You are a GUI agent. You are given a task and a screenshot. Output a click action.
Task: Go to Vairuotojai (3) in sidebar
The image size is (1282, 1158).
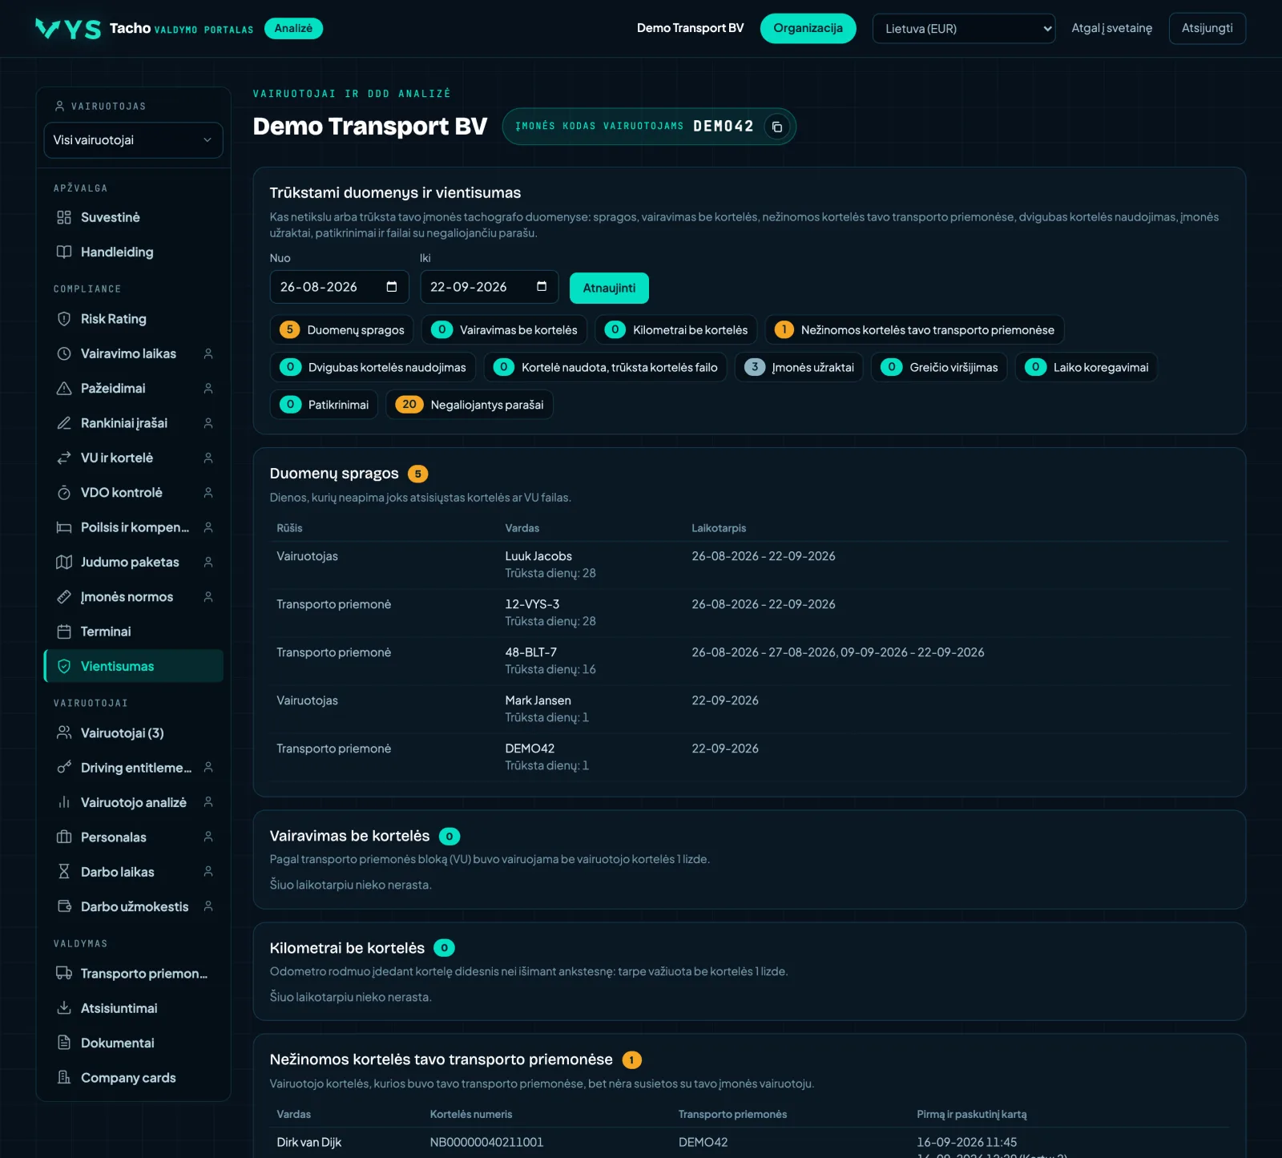(x=133, y=732)
